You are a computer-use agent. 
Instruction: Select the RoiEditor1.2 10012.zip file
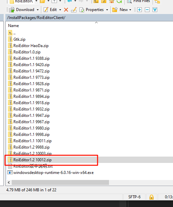(x=33, y=160)
